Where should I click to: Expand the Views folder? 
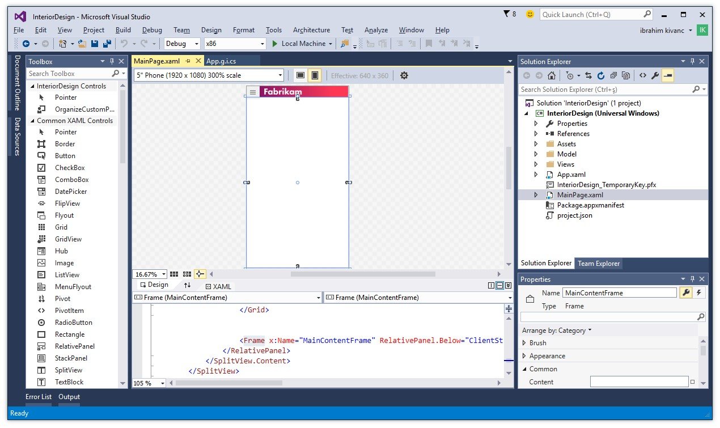536,164
